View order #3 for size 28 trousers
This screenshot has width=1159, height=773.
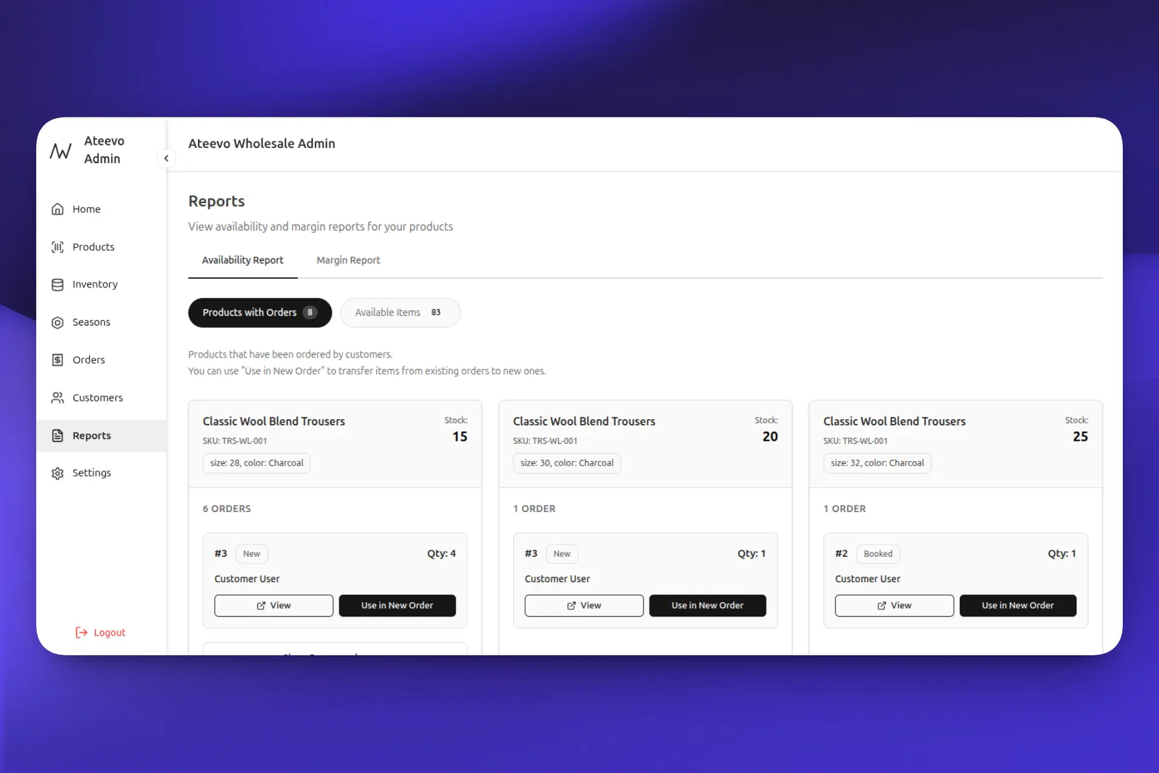(x=273, y=606)
